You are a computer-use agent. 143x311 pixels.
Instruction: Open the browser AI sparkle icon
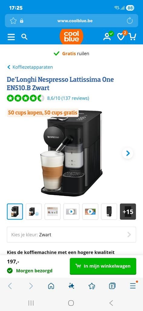point(71,286)
